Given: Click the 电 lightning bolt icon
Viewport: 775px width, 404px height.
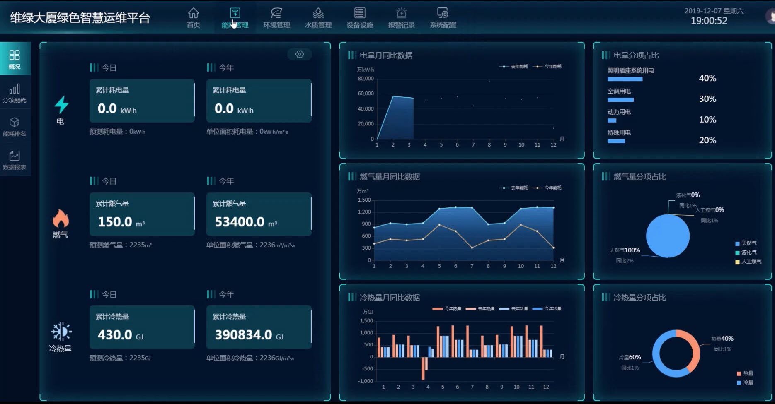Looking at the screenshot, I should pos(61,104).
